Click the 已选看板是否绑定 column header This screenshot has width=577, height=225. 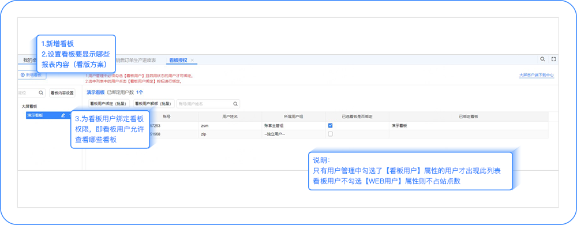[x=357, y=117]
